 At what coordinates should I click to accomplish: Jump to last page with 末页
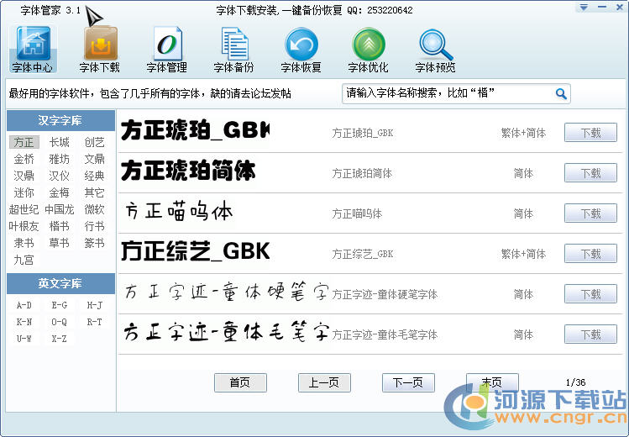pos(492,382)
